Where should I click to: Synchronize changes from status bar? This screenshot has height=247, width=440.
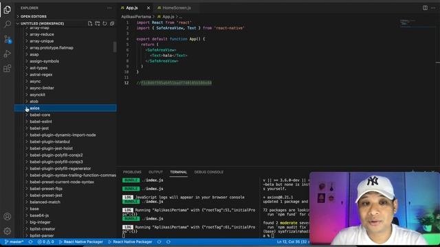coord(30,242)
